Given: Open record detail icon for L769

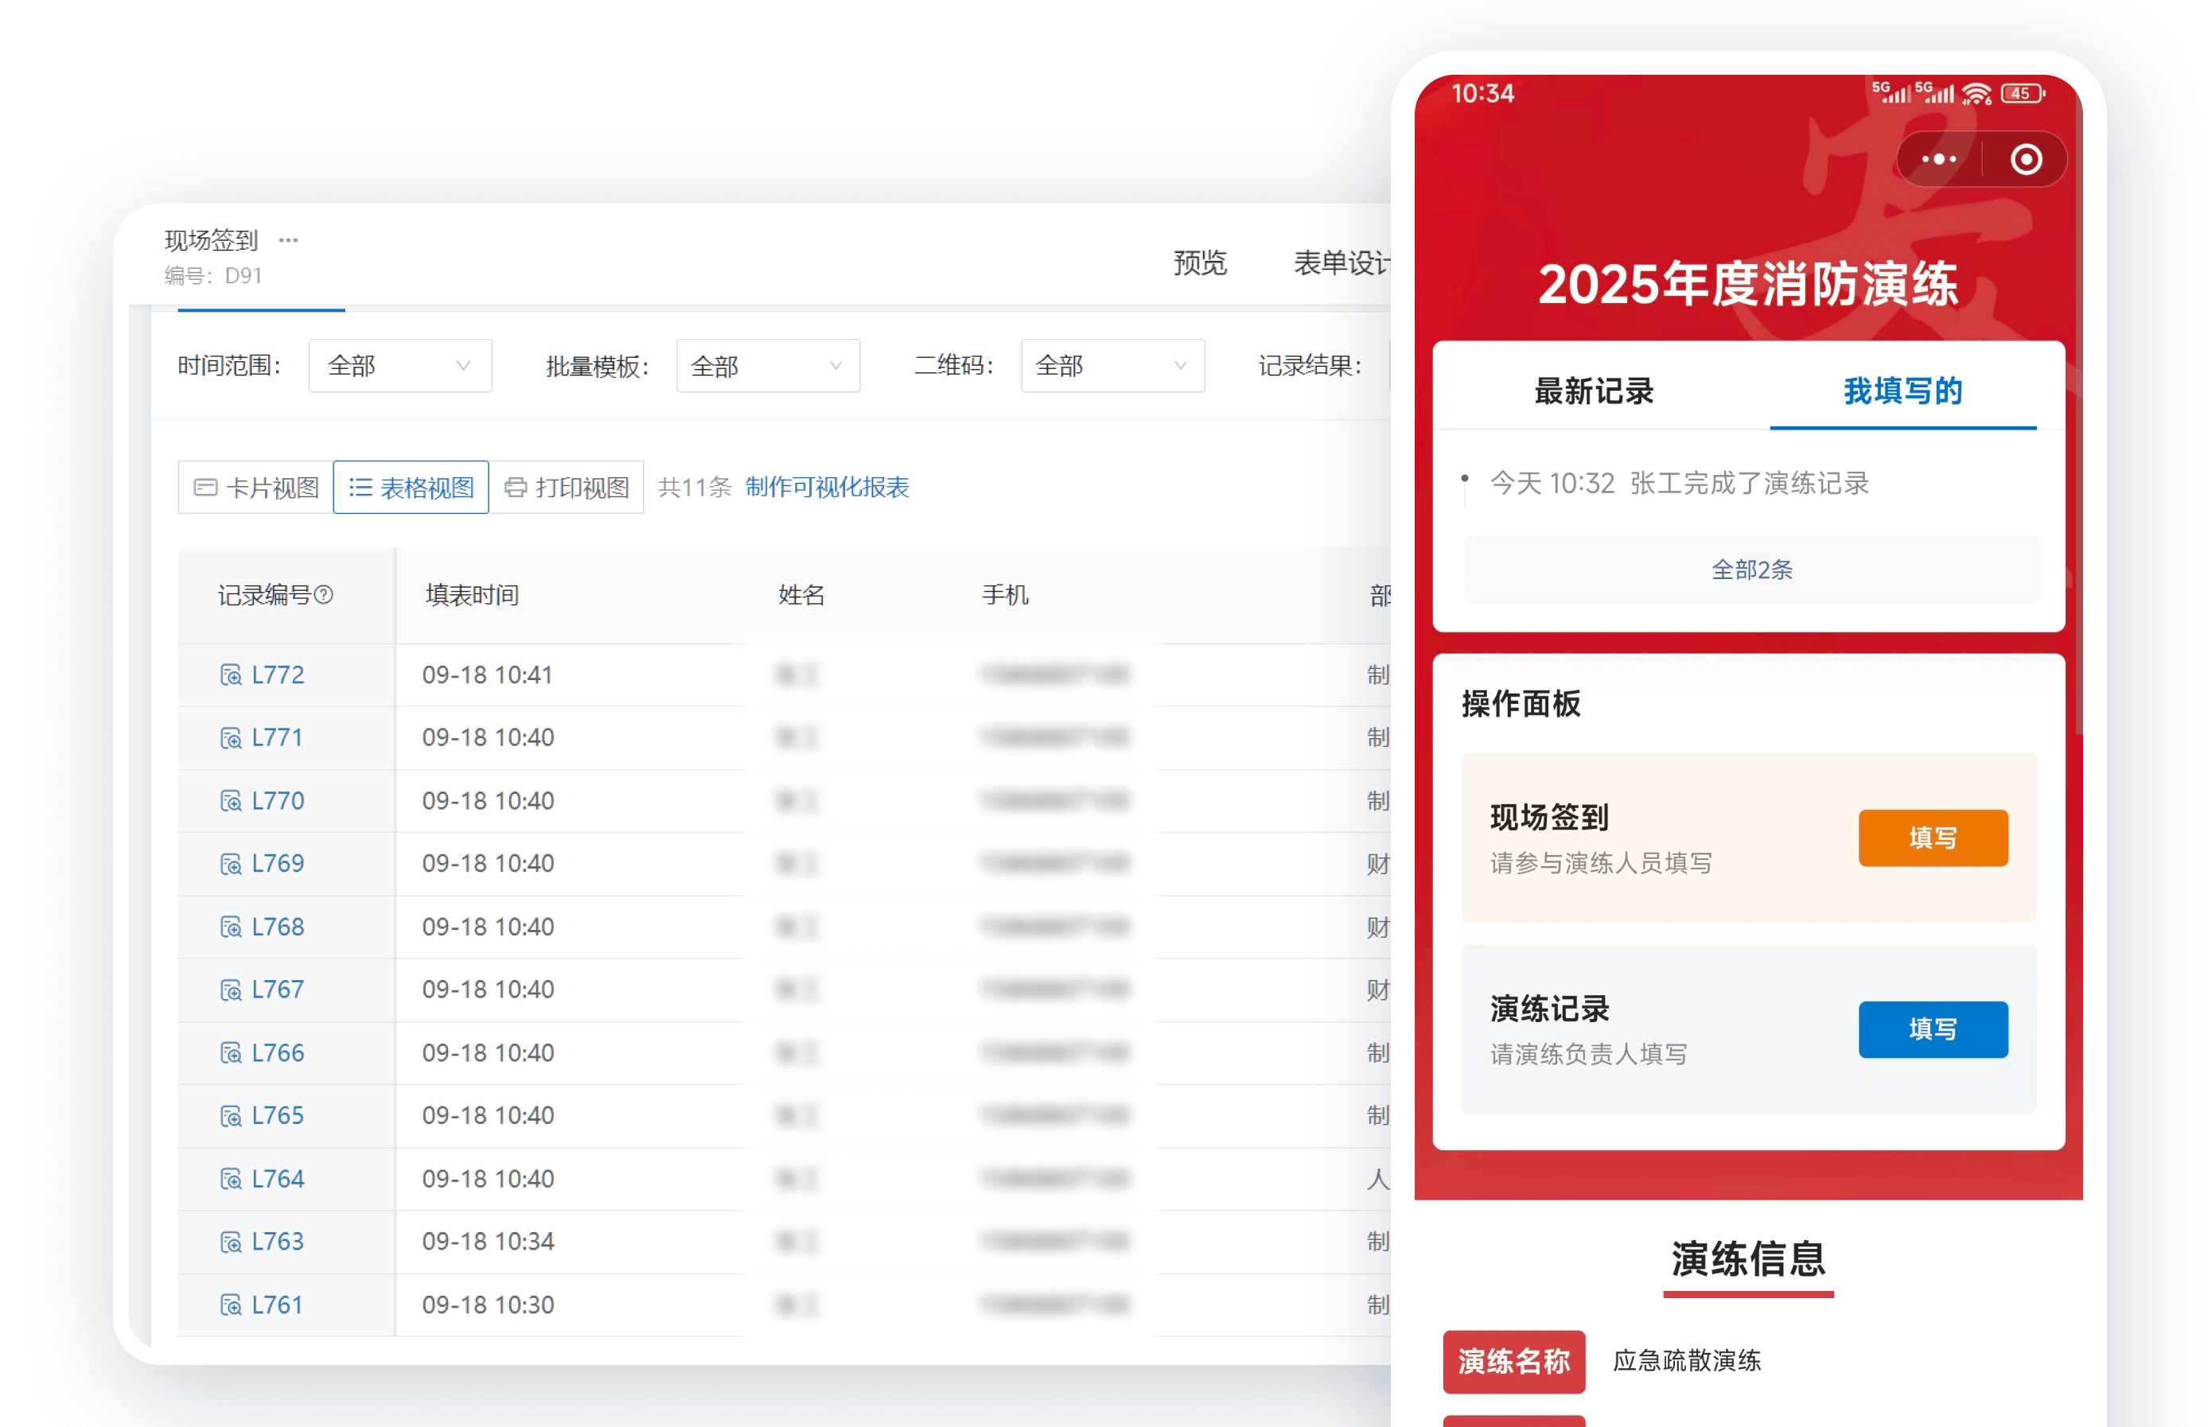Looking at the screenshot, I should (231, 864).
